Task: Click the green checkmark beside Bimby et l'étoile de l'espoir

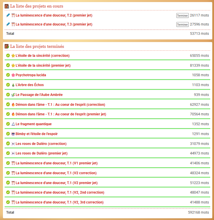Action: [8, 134]
